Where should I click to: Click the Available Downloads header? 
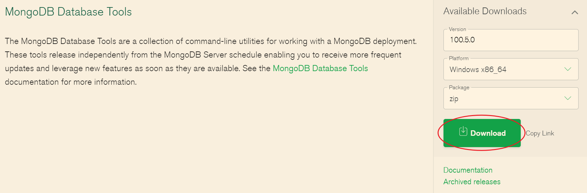tap(486, 11)
